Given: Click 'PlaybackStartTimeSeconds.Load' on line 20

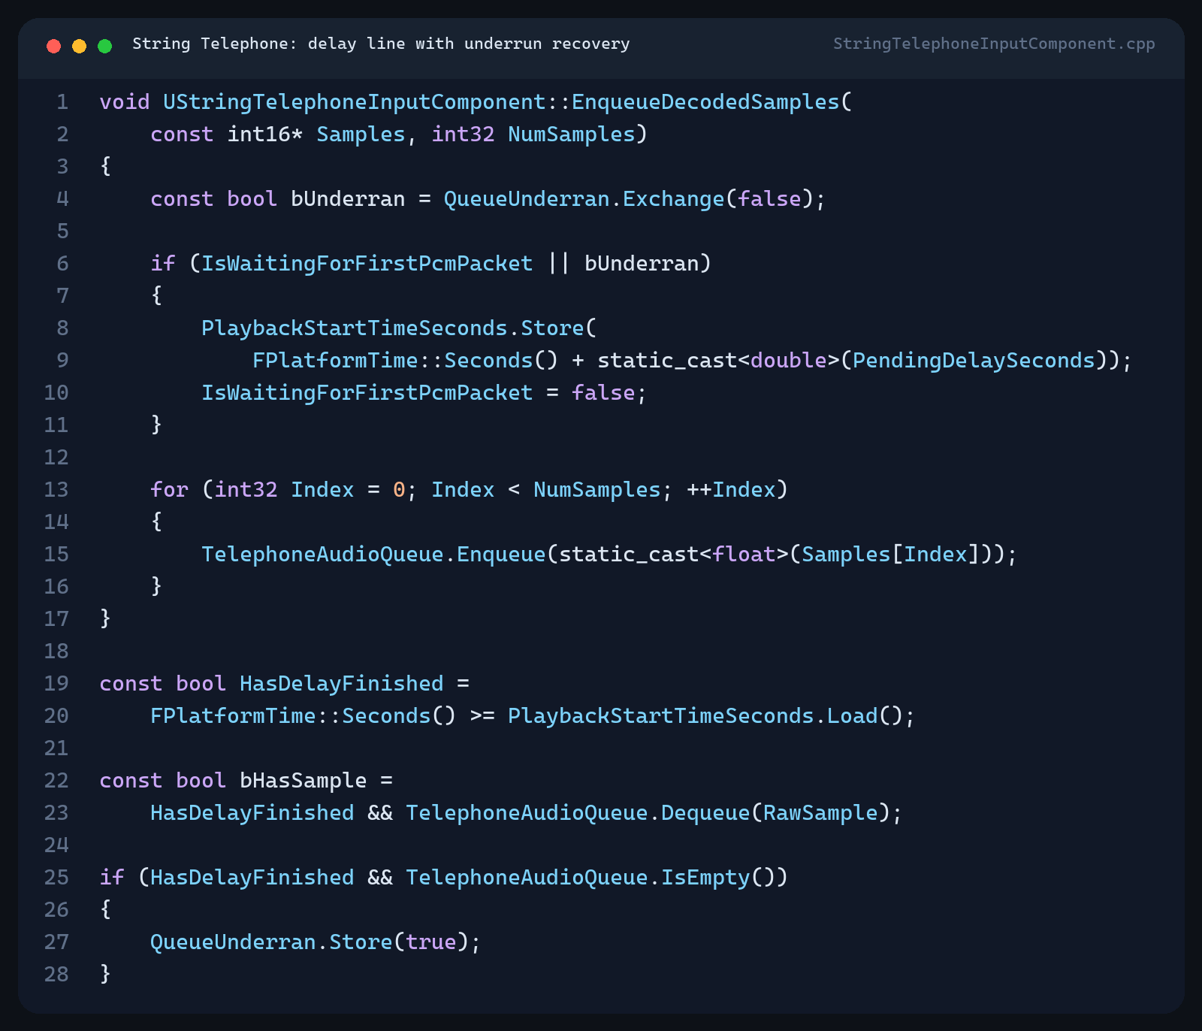Looking at the screenshot, I should tap(693, 715).
